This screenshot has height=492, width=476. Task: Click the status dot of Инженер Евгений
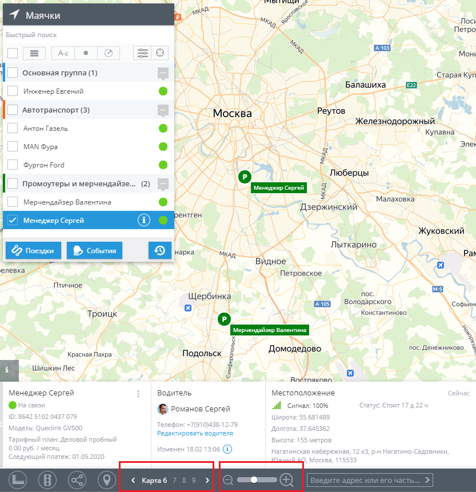(163, 91)
